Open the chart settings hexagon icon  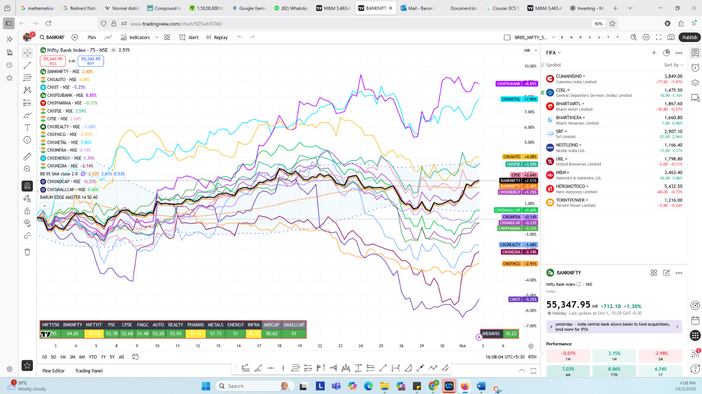pyautogui.click(x=646, y=37)
